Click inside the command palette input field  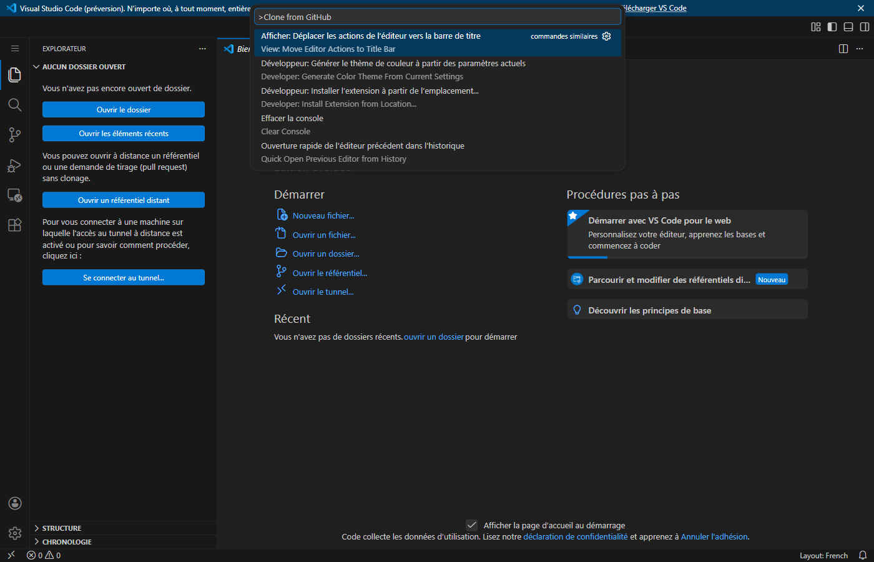pos(437,16)
